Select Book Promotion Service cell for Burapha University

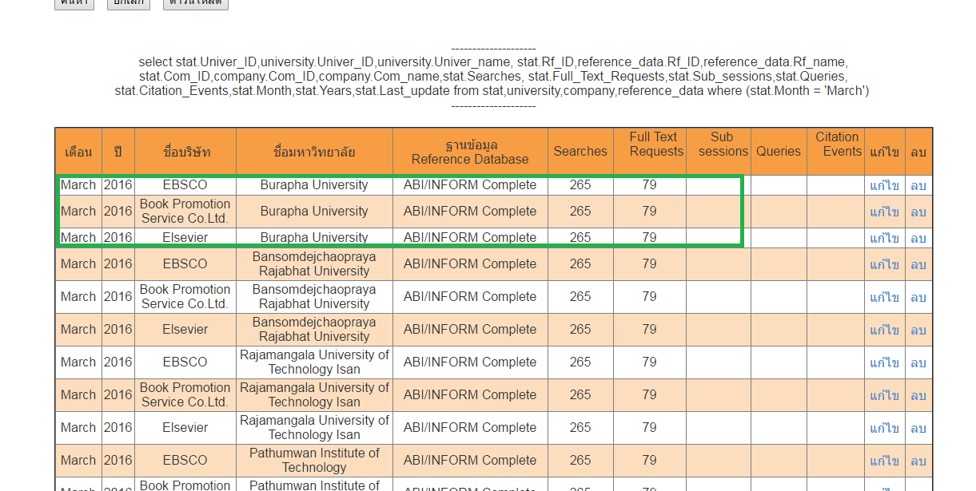click(x=185, y=212)
